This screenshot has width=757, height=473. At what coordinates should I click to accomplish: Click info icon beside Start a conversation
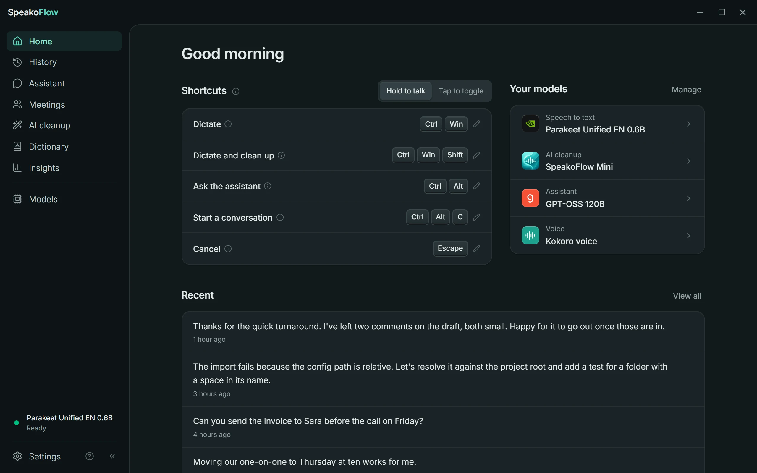tap(280, 217)
